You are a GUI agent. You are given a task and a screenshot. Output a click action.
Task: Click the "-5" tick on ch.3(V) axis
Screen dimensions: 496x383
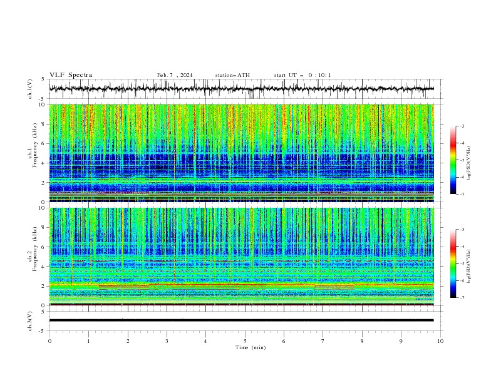click(43, 331)
